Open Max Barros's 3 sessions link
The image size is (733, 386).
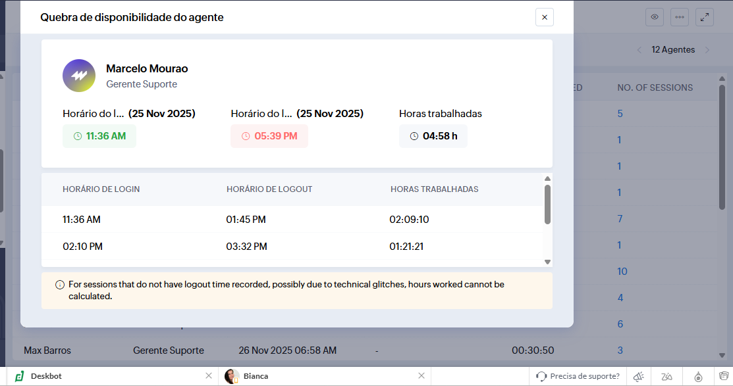tap(620, 350)
